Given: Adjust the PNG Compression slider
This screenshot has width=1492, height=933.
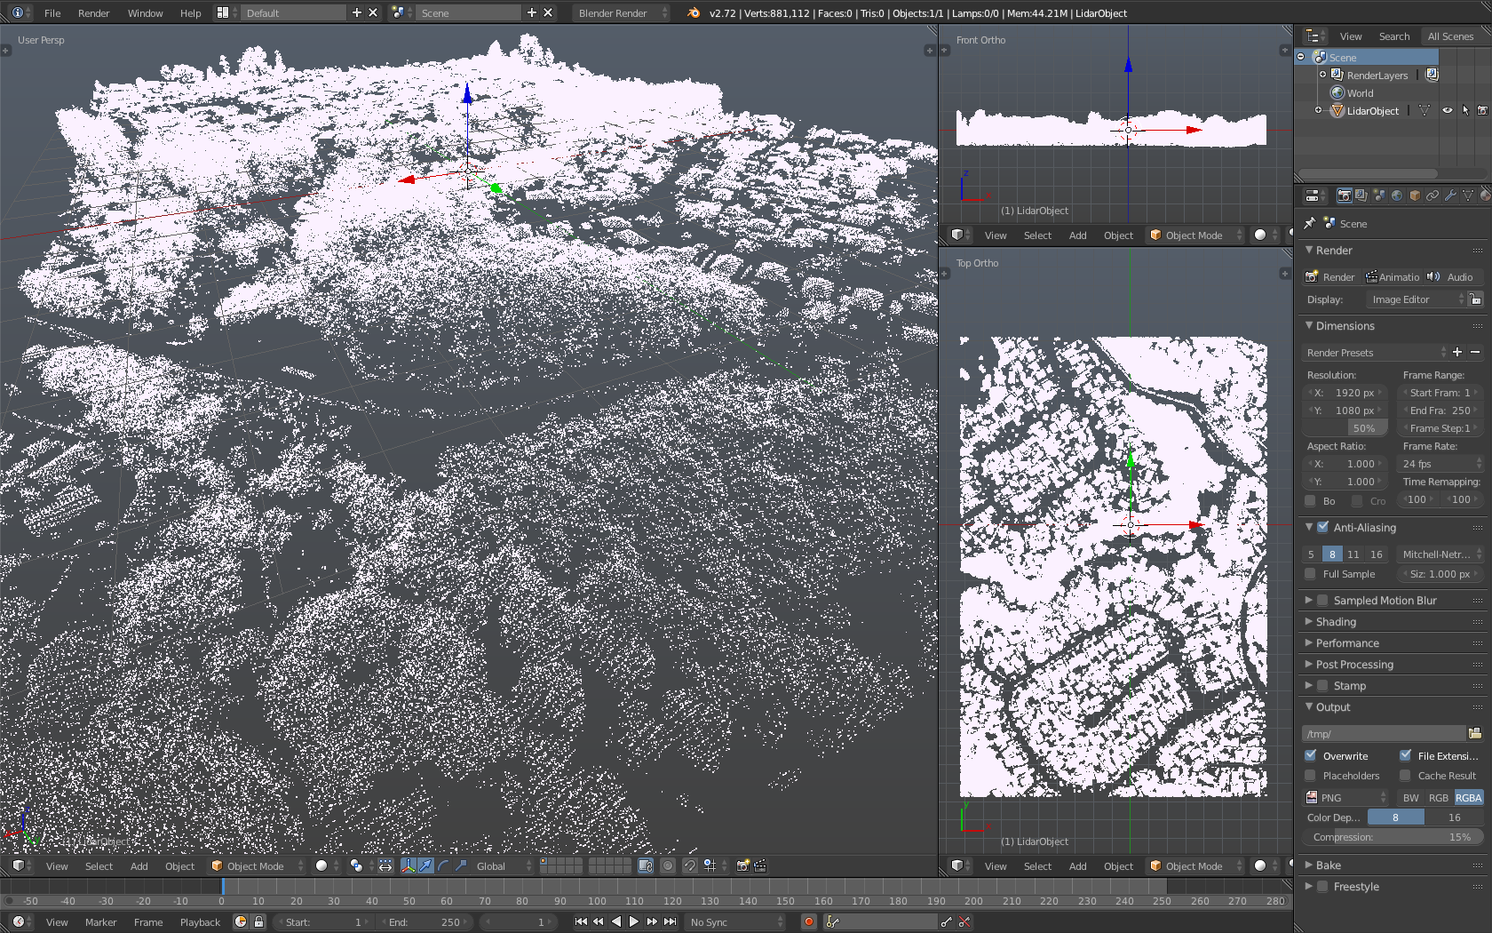Looking at the screenshot, I should click(x=1391, y=837).
